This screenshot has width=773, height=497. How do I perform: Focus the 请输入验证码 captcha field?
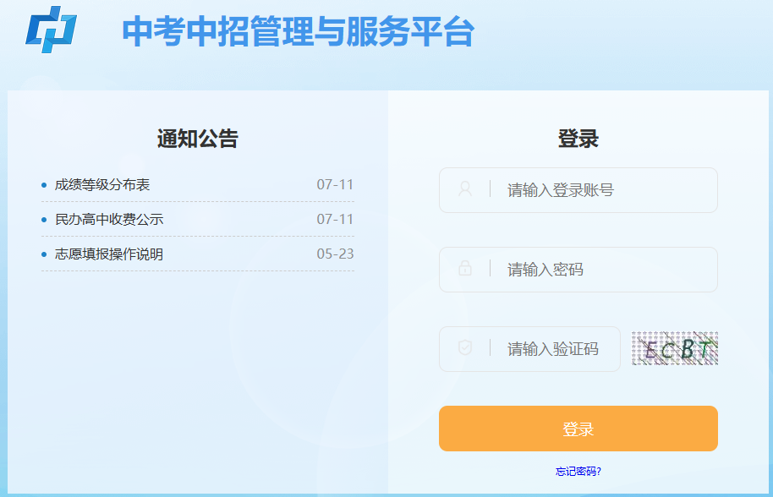529,349
